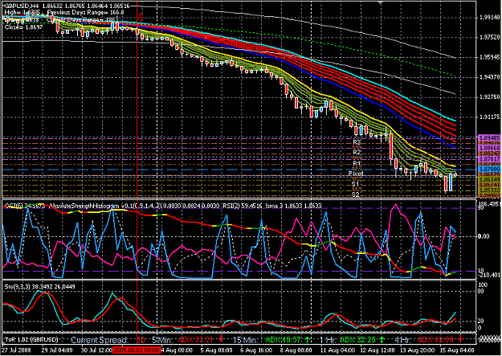Click the '6 Aug 16:00' time axis label

click(x=256, y=350)
